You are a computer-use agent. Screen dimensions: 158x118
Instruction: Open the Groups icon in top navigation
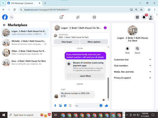point(94,17)
